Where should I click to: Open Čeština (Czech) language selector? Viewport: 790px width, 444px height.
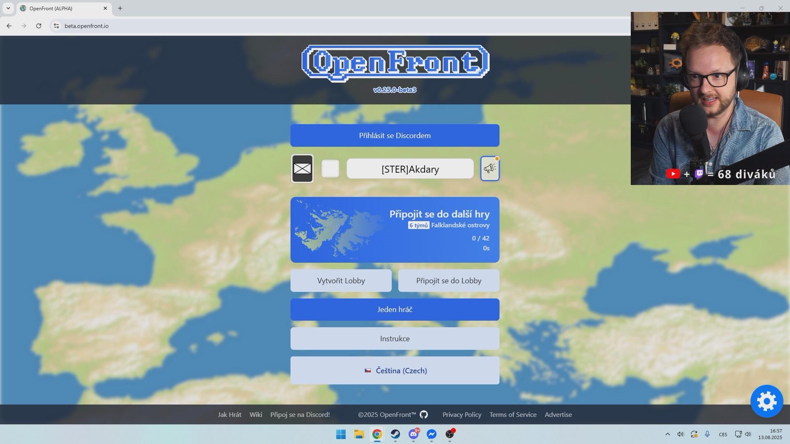(395, 370)
